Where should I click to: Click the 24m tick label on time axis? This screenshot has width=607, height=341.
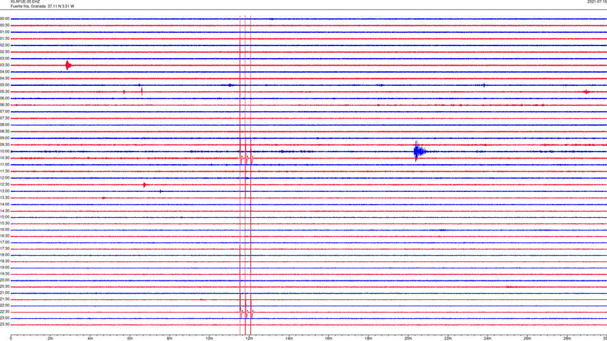[487, 338]
